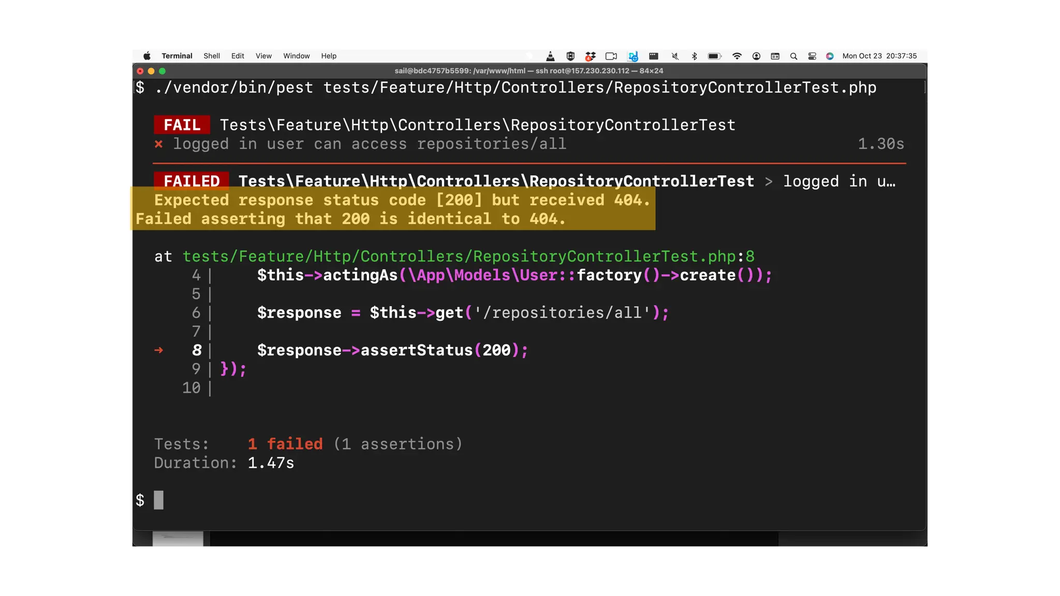Open the Apple menu

pos(147,56)
